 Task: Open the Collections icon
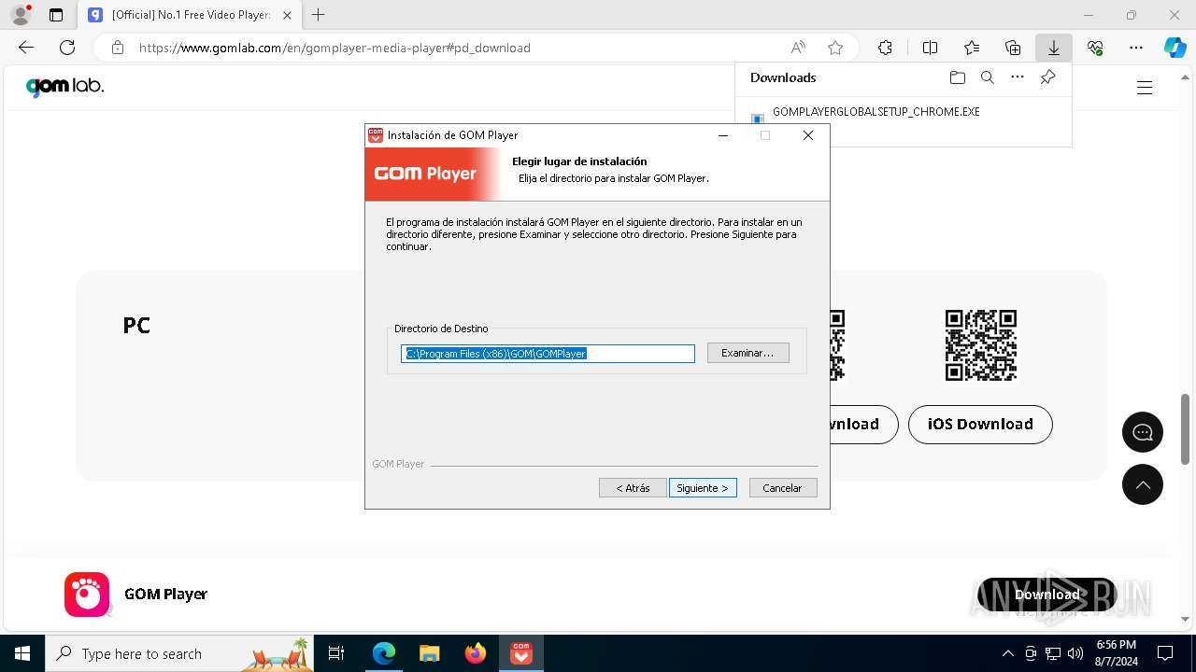pyautogui.click(x=1013, y=48)
